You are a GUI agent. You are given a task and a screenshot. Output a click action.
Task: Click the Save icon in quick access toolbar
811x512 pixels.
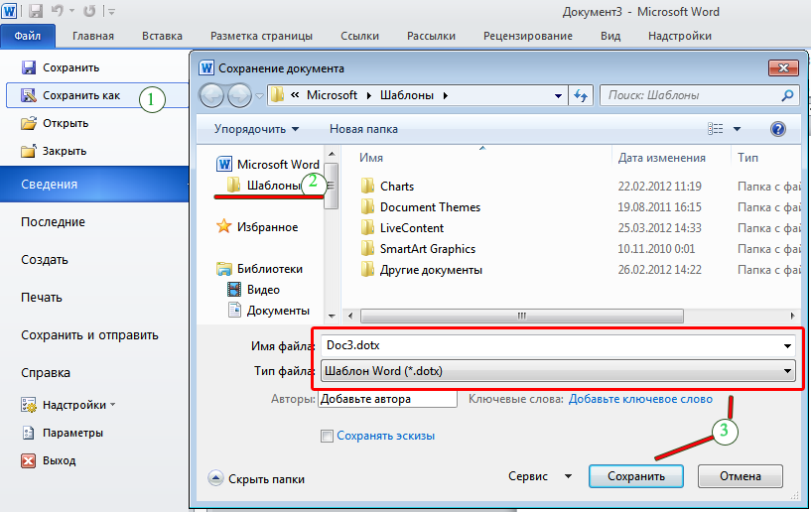(x=35, y=10)
